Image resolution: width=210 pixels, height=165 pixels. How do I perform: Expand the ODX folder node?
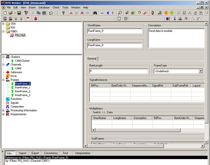pyautogui.click(x=3, y=24)
